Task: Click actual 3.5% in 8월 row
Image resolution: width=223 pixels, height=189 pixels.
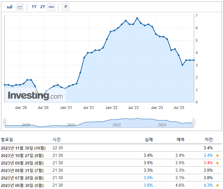Action: click(148, 163)
